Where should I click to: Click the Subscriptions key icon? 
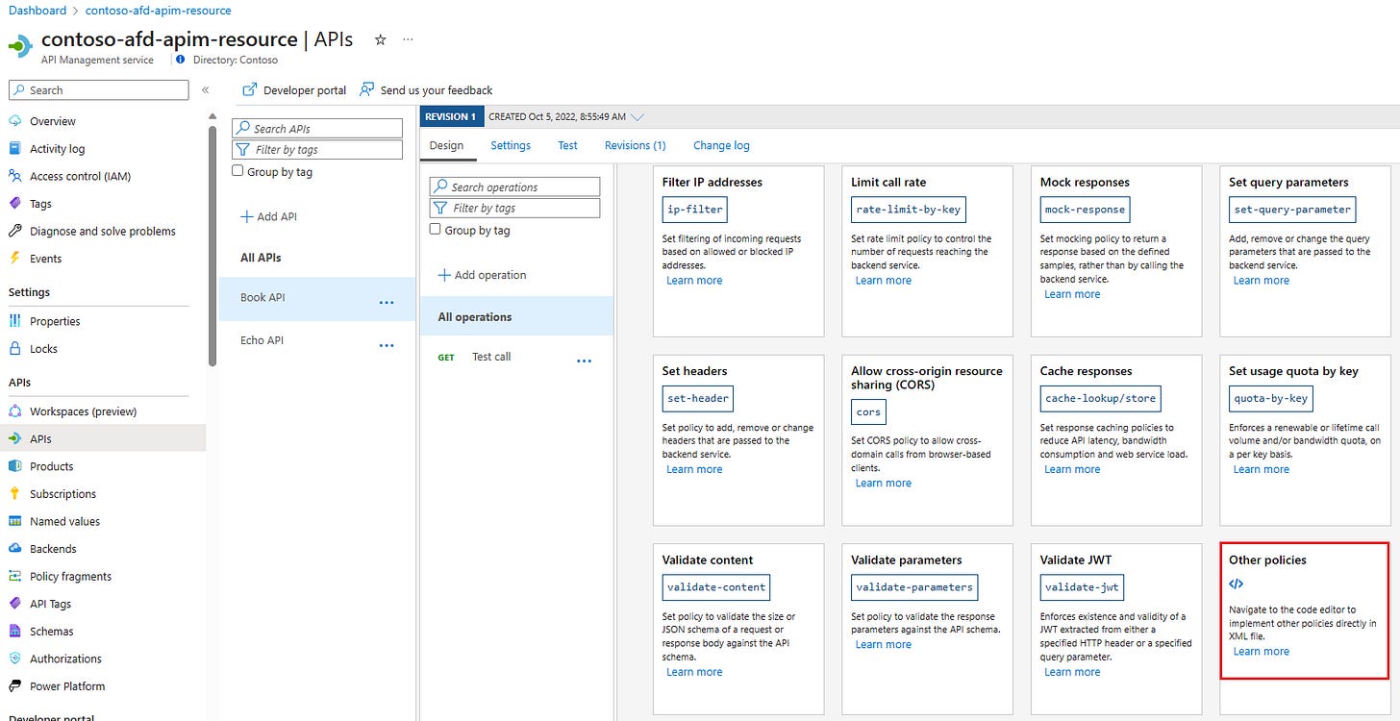coord(14,494)
